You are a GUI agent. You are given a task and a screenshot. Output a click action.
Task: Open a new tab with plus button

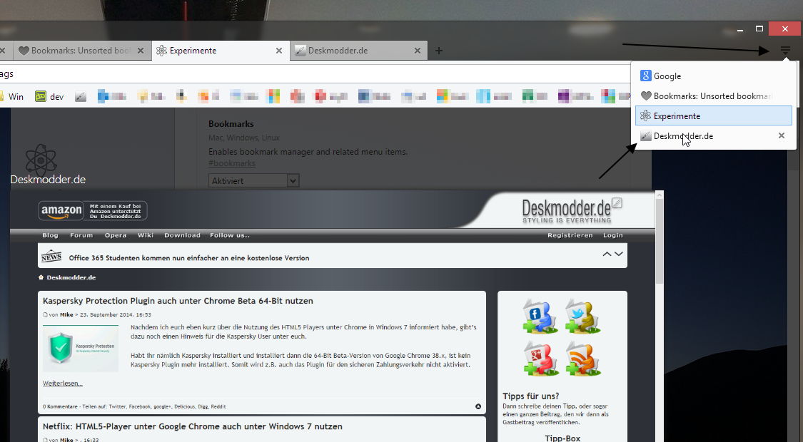(x=439, y=51)
